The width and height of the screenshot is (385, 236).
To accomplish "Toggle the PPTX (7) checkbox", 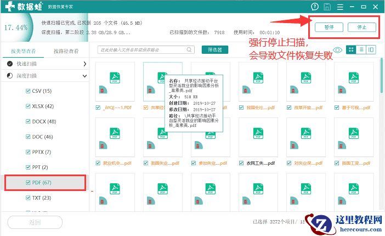I will pyautogui.click(x=28, y=152).
